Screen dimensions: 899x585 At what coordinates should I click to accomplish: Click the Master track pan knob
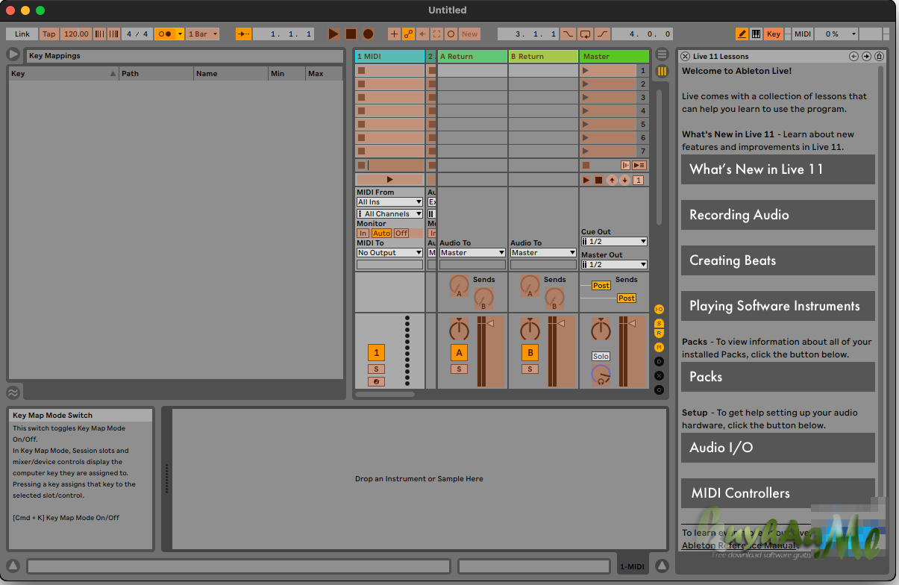(601, 330)
